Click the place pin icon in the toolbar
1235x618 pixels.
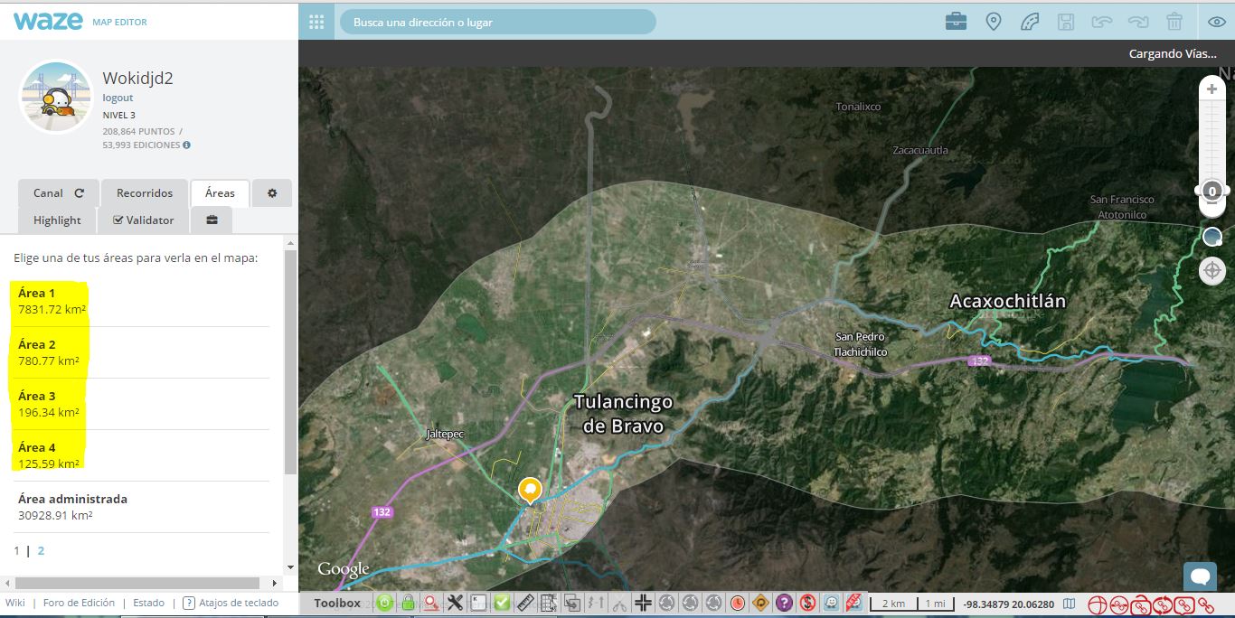(994, 21)
